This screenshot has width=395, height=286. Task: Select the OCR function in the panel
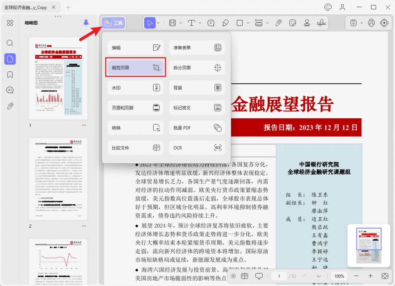pyautogui.click(x=197, y=148)
